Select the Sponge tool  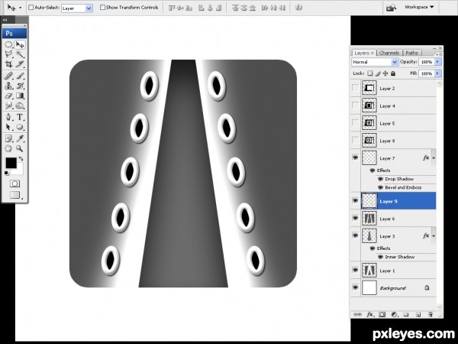pos(20,105)
